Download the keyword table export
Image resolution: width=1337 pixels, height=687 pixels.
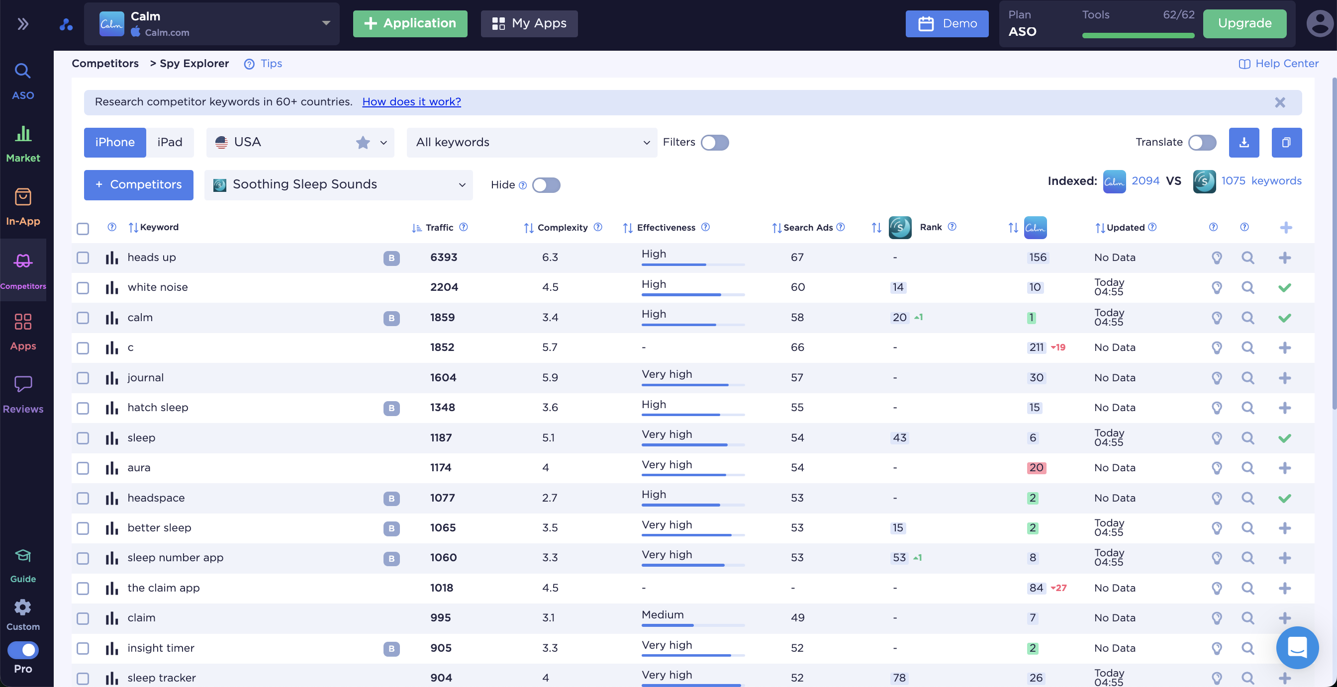click(x=1243, y=142)
